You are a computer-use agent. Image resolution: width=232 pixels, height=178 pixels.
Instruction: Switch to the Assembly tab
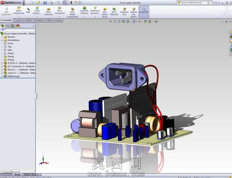(7, 20)
